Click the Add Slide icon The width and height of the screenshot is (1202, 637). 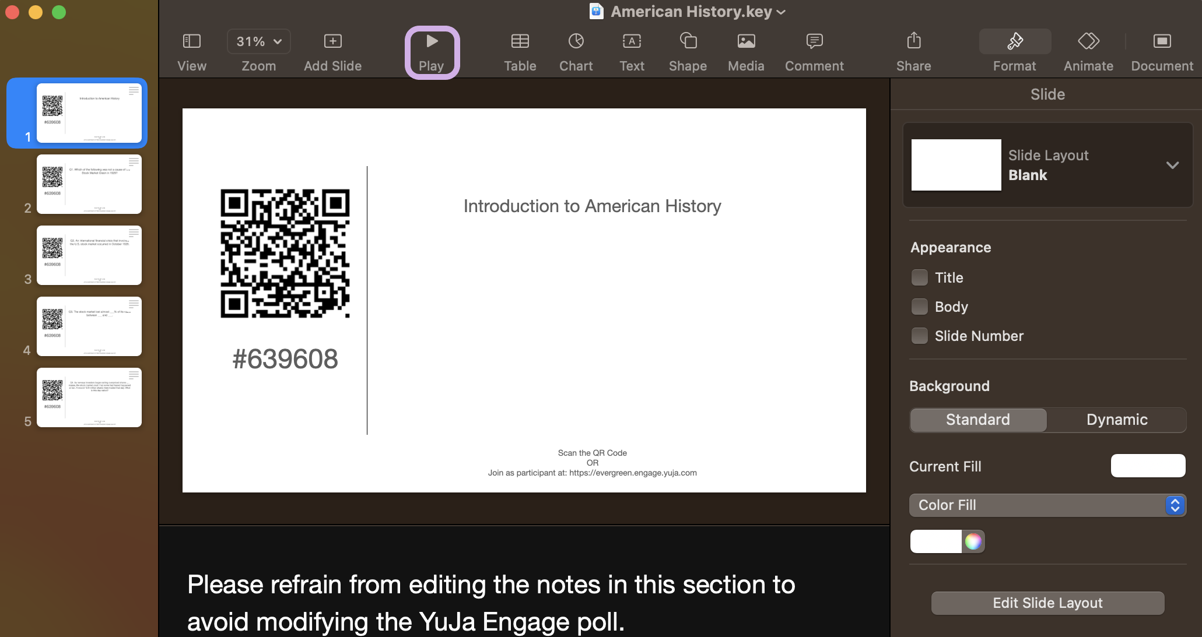click(332, 41)
